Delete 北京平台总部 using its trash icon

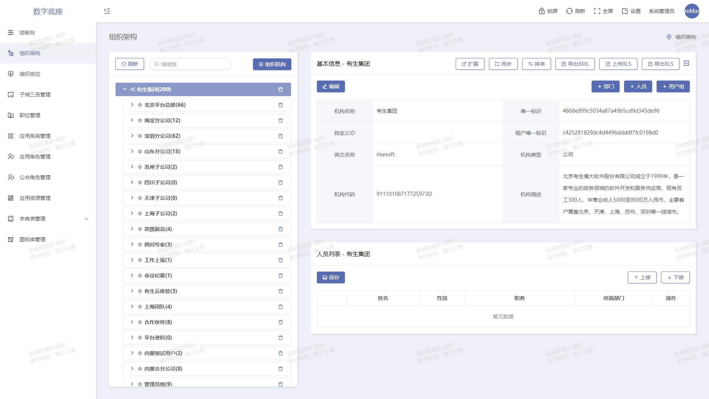click(281, 105)
